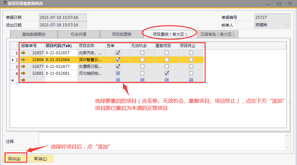This screenshot has height=165, width=297.
Task: Check 项目终止 for row 32664
Action: pos(191,59)
